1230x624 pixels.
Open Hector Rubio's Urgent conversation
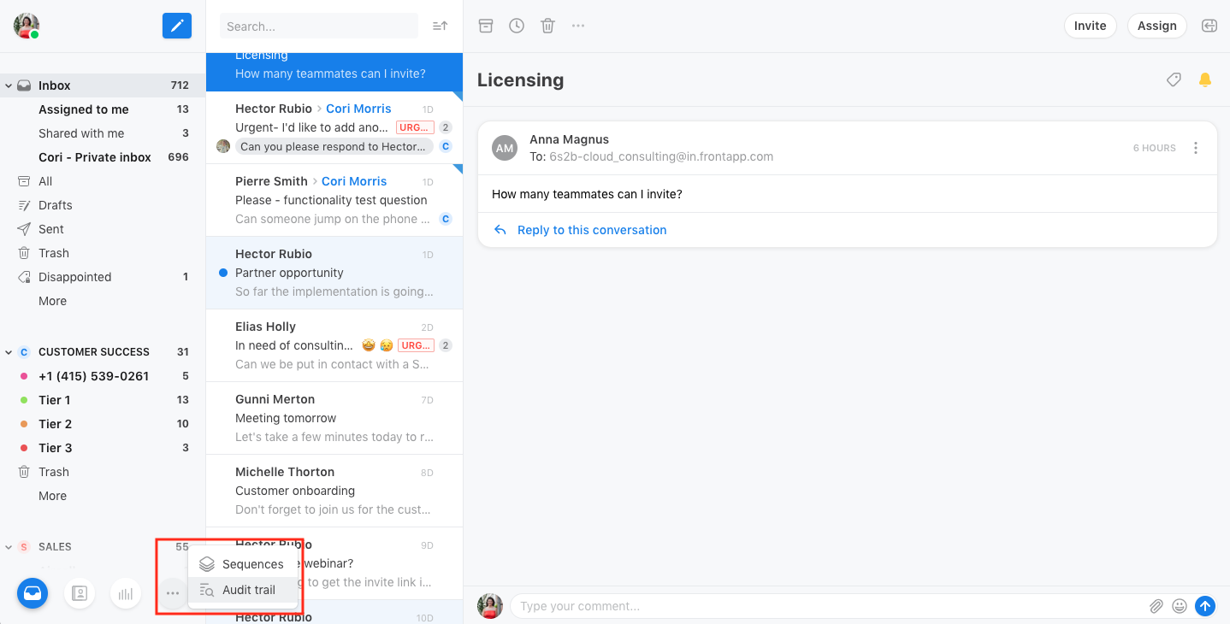tap(334, 127)
